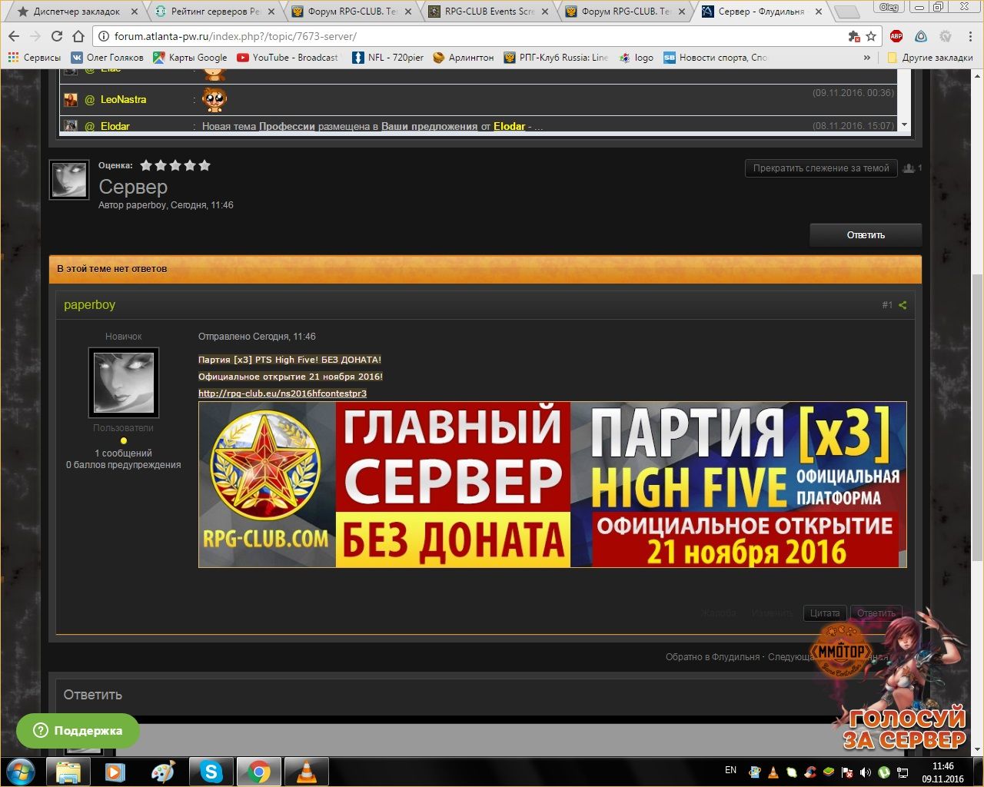Open the paperboy author name link
This screenshot has height=787, width=984.
pos(89,304)
